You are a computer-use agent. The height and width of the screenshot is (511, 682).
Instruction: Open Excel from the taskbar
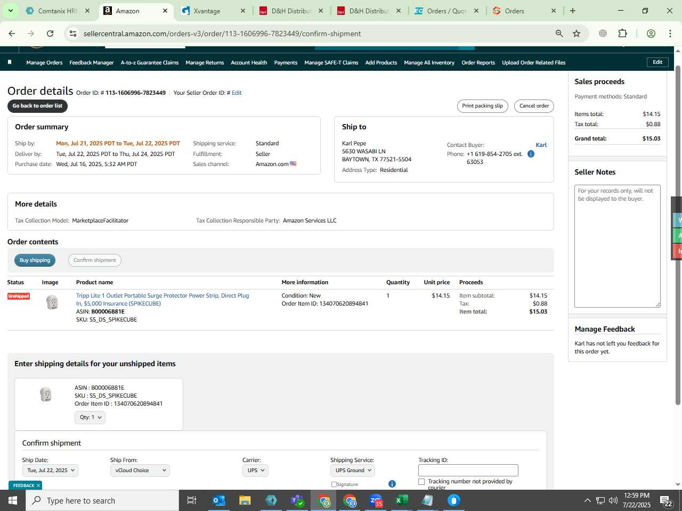[x=402, y=500]
